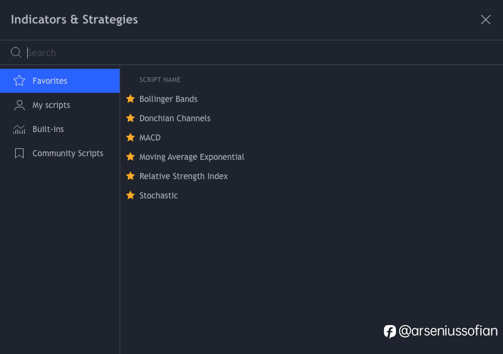Remove MACD from favorites using star

pyautogui.click(x=130, y=137)
